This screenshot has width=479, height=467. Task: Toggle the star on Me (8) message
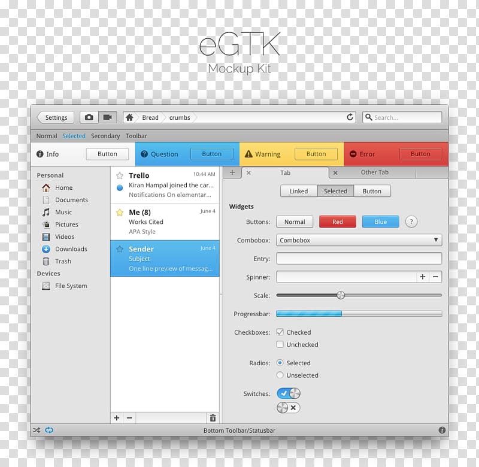pyautogui.click(x=120, y=213)
